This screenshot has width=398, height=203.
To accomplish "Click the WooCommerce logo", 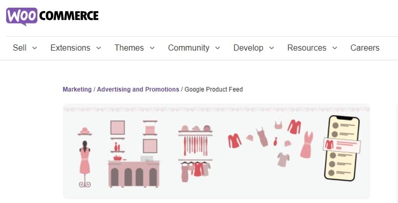I will coord(52,16).
